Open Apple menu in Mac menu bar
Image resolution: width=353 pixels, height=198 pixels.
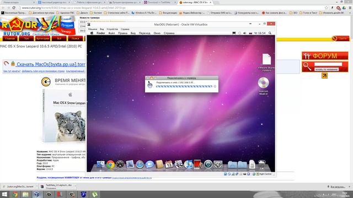pos(92,33)
